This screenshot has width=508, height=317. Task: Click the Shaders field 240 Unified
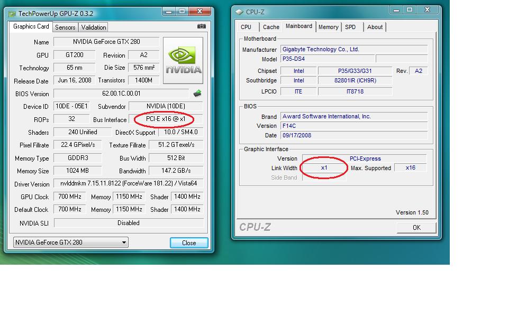pyautogui.click(x=83, y=132)
